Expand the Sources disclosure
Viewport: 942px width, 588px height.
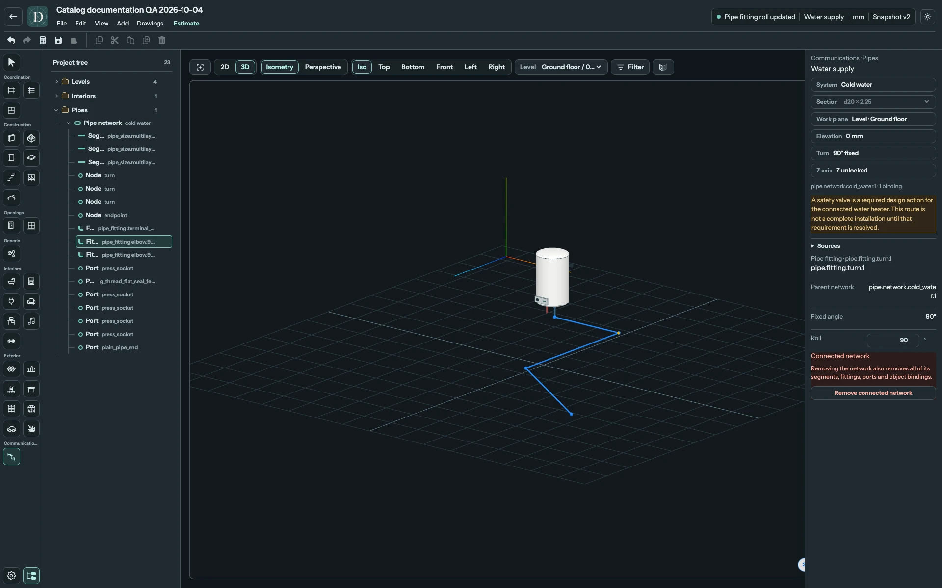(x=826, y=246)
